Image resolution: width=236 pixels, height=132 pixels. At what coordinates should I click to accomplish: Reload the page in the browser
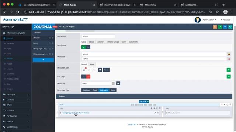(18, 12)
